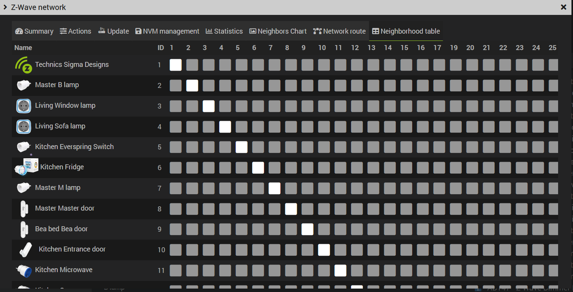Click the device name Master M lamp
The height and width of the screenshot is (292, 573).
tap(58, 188)
